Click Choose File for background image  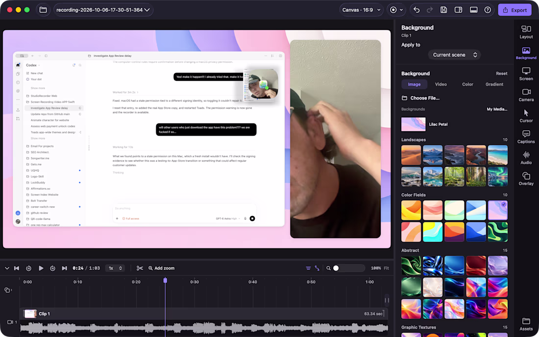[x=421, y=98]
